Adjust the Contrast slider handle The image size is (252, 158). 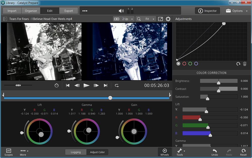[x=218, y=91]
